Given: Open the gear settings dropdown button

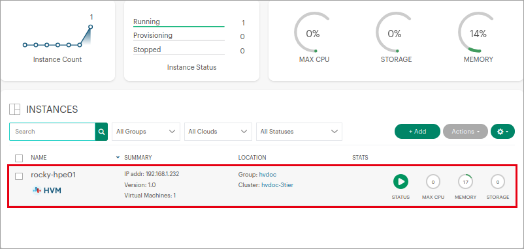Looking at the screenshot, I should pyautogui.click(x=502, y=131).
